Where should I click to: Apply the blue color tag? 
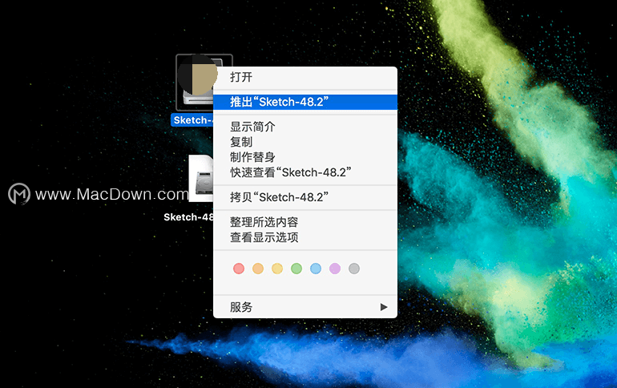(316, 269)
